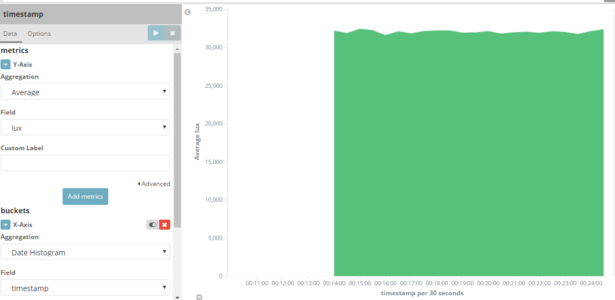Open the lux Field dropdown
Image resolution: width=615 pixels, height=300 pixels.
point(85,128)
